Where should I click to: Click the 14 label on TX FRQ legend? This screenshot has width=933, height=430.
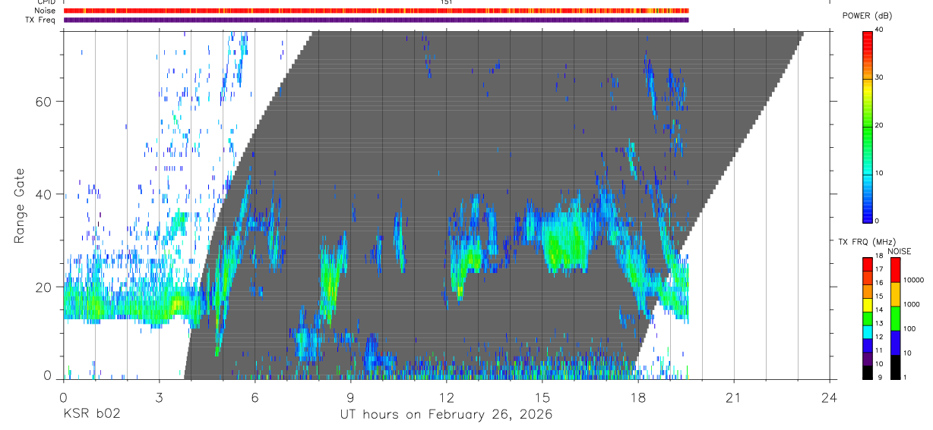(x=879, y=309)
